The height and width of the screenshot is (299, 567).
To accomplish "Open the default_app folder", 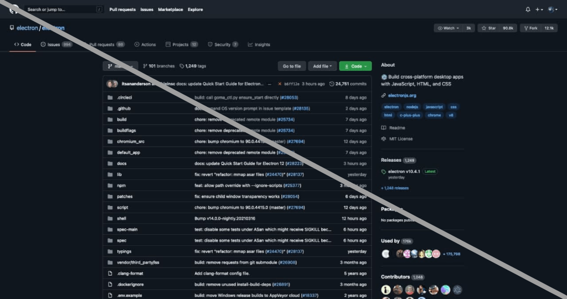I will pos(128,153).
